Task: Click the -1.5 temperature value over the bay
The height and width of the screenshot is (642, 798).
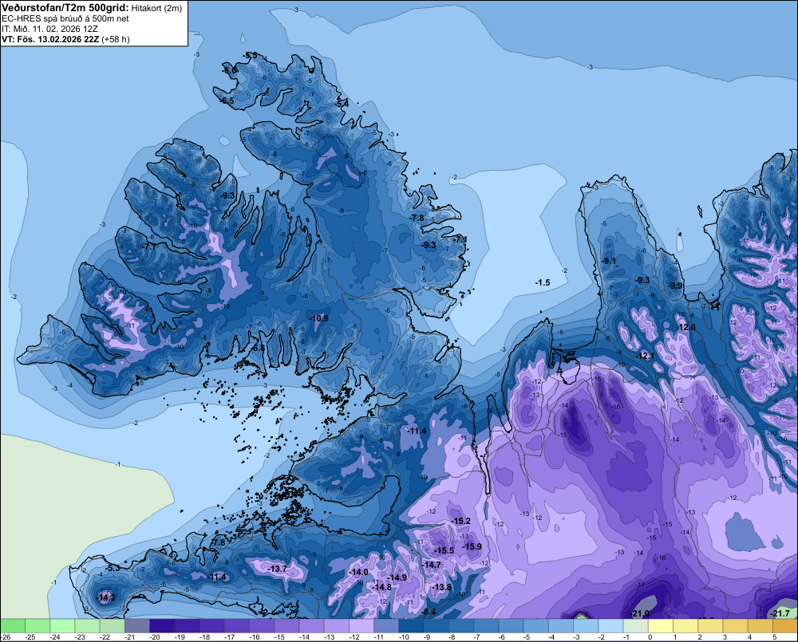Action: [x=543, y=282]
